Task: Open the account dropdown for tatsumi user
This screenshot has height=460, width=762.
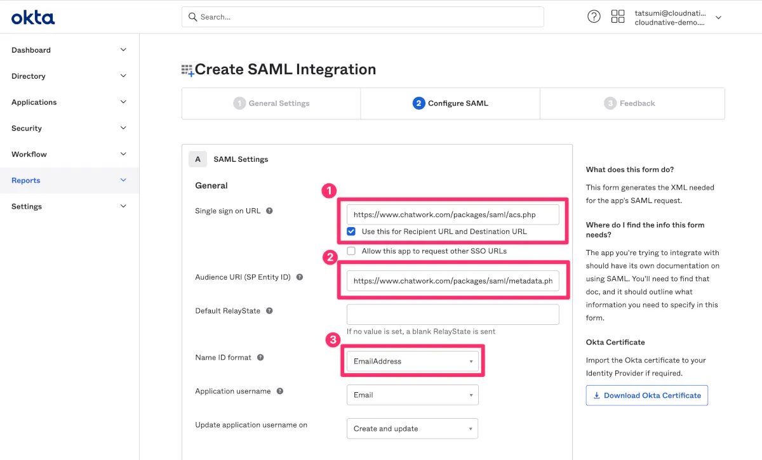Action: pos(718,18)
